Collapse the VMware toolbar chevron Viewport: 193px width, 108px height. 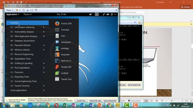(x=116, y=10)
